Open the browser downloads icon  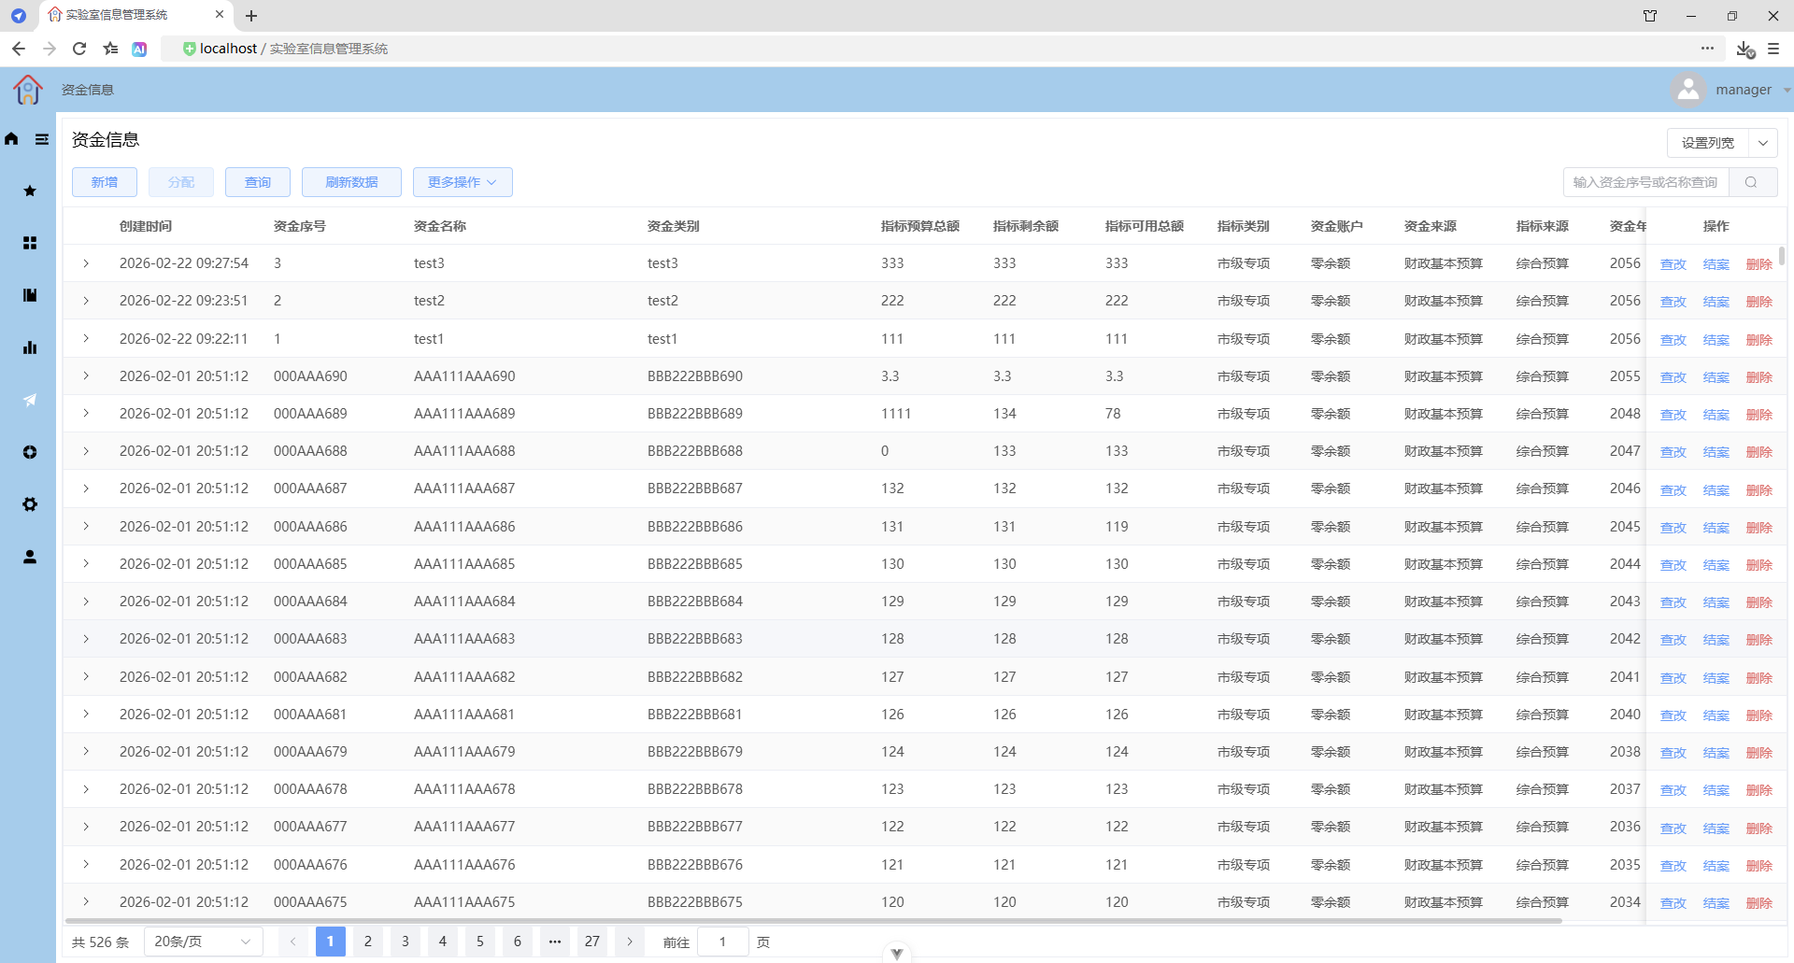[1744, 49]
